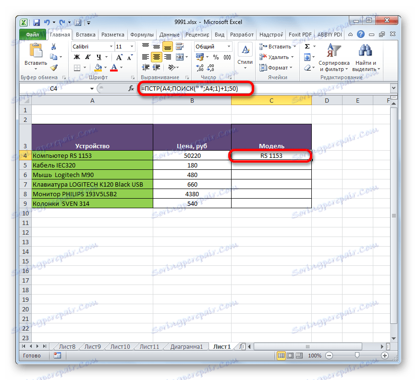Toggle text wrapping in alignment group
Viewport: 417px width, 380px height.
179,47
